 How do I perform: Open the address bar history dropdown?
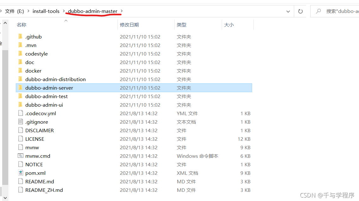pyautogui.click(x=288, y=11)
